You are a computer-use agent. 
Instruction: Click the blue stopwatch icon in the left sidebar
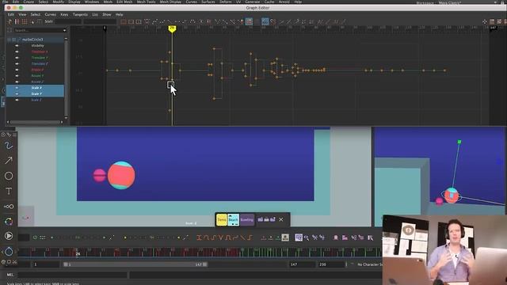tap(9, 251)
